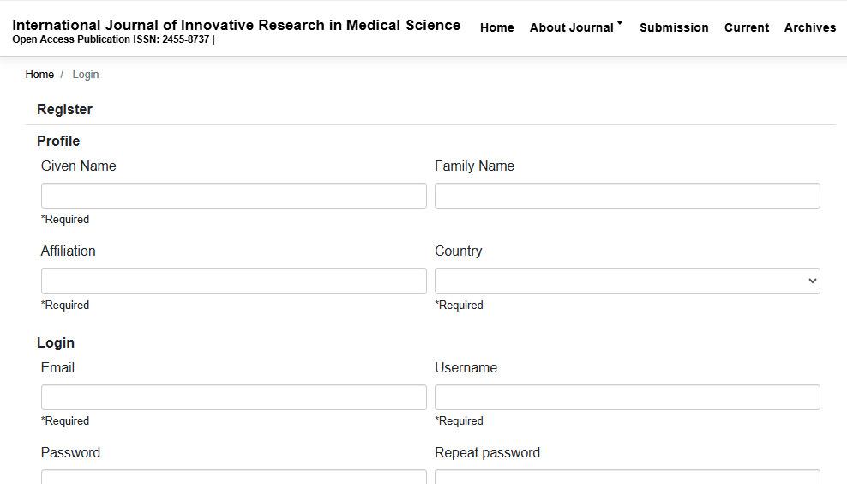
Task: Click the Email input box
Action: point(233,397)
